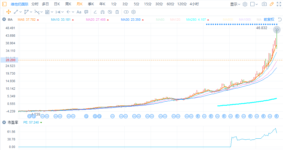This screenshot has width=283, height=150.
Task: Delete drawings with the trash icon
Action: 117,12
